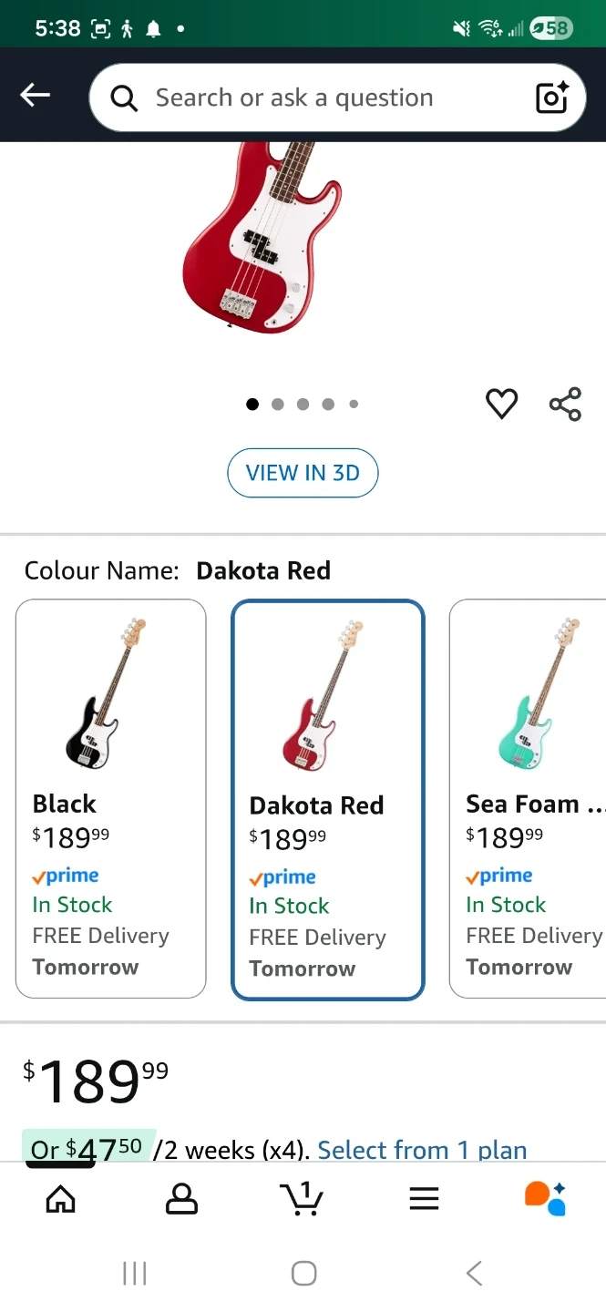Image resolution: width=606 pixels, height=1312 pixels.
Task: Choose the Sea Foam colour option
Action: 529,798
